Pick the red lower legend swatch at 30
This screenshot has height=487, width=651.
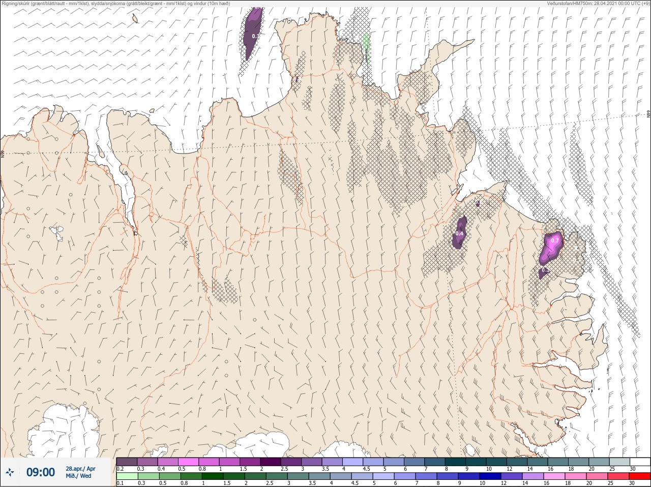[640, 476]
